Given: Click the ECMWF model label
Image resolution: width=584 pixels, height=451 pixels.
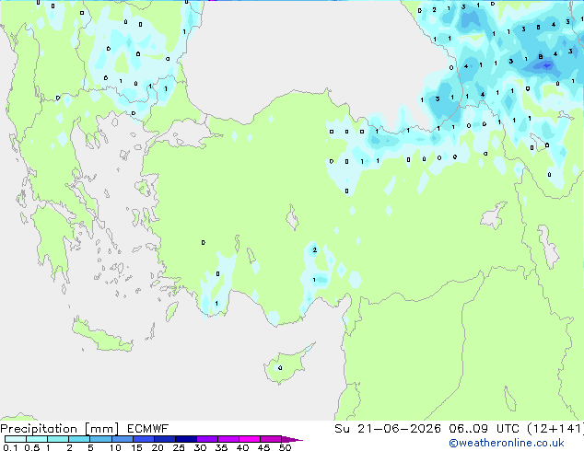Looking at the screenshot, I should [x=148, y=429].
